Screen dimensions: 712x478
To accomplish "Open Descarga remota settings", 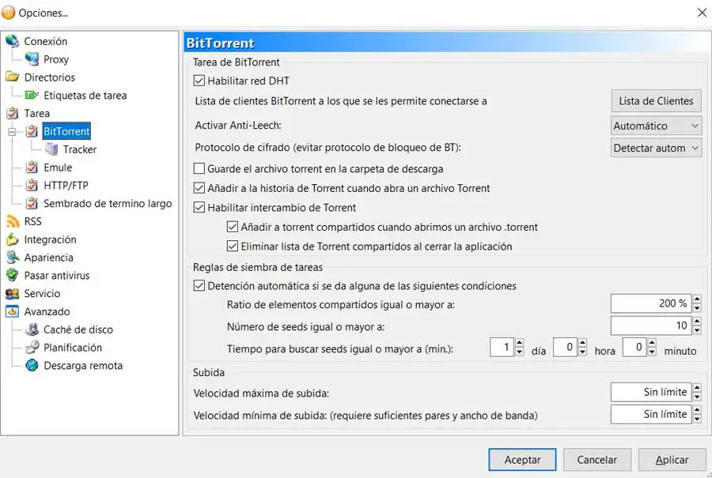I will pyautogui.click(x=83, y=366).
